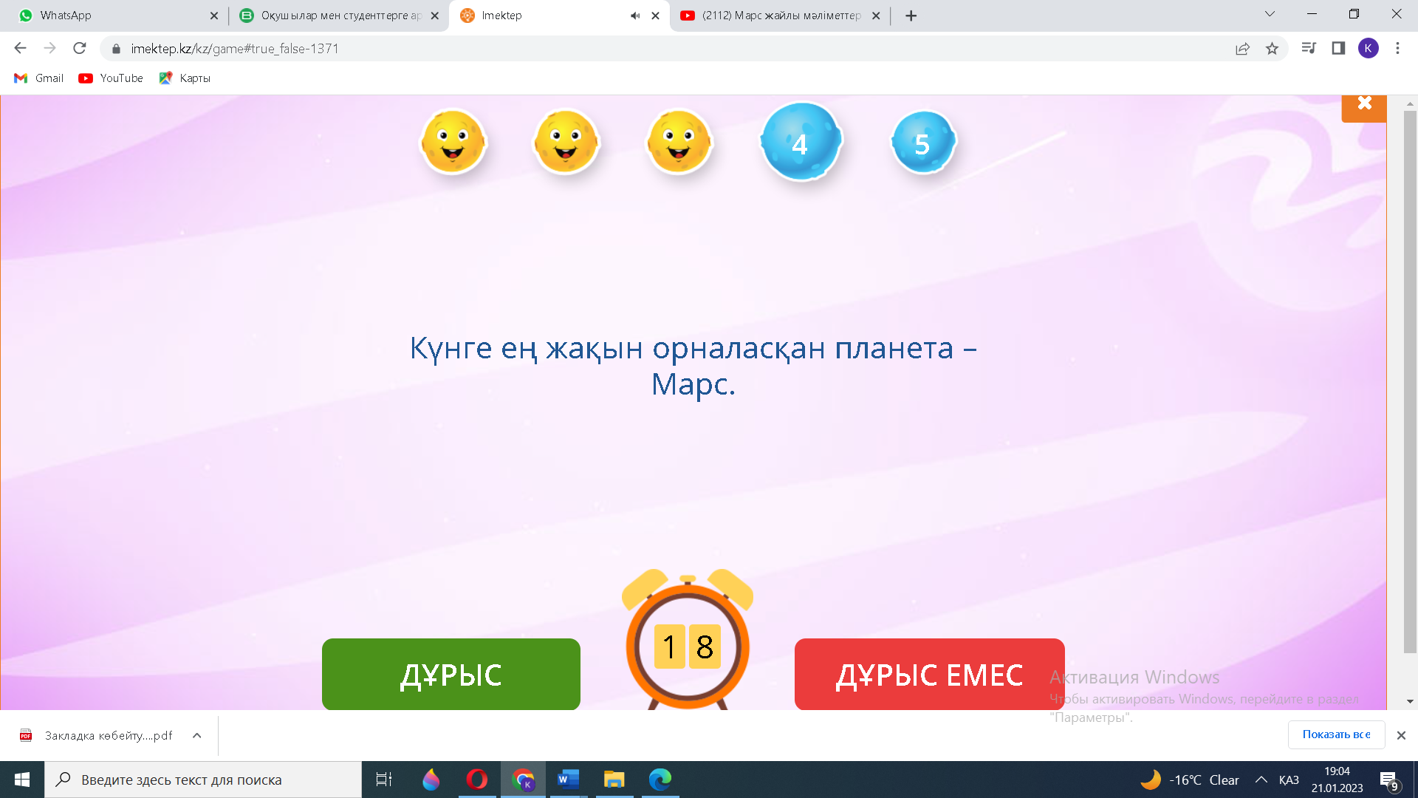Toggle the browser side panel icon
Viewport: 1418px width, 798px height.
1338,49
